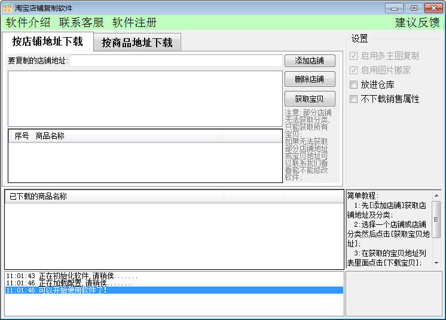Click the 添加店铺 button
Image resolution: width=446 pixels, height=320 pixels.
(310, 60)
